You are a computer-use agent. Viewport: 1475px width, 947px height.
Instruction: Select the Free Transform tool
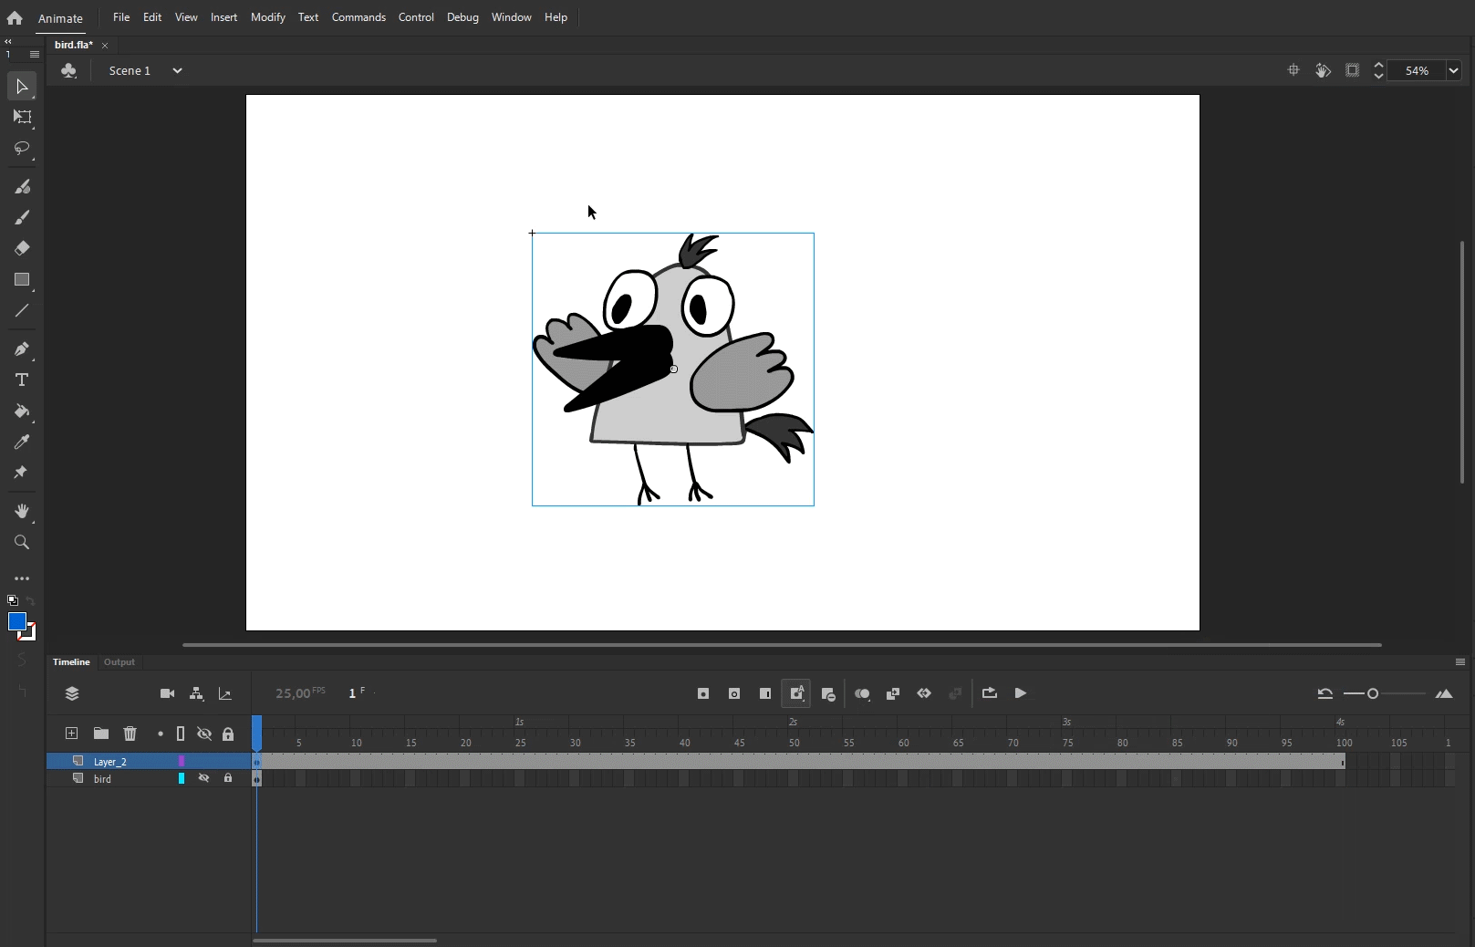[x=22, y=117]
